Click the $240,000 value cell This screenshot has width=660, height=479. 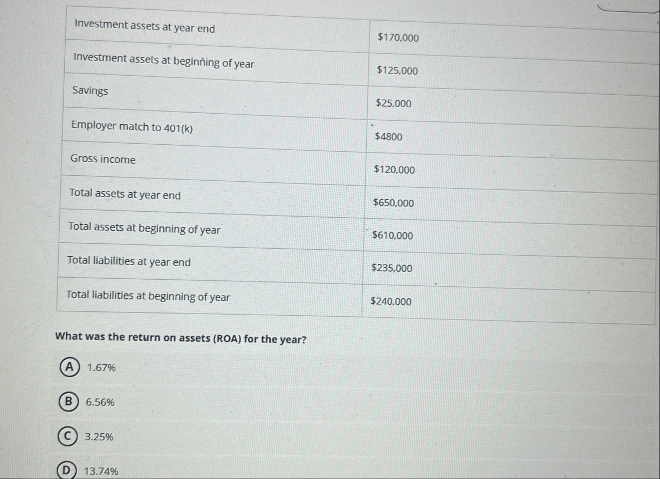[392, 302]
